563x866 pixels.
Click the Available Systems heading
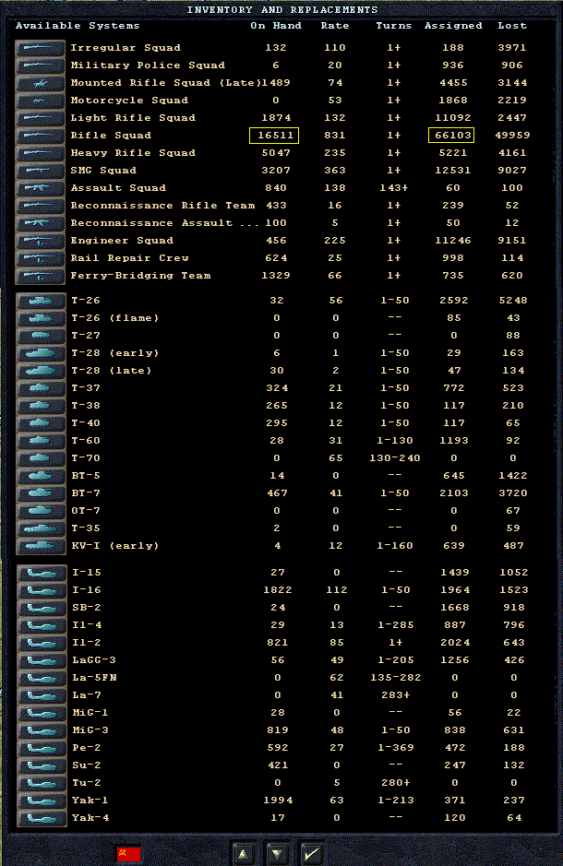[78, 26]
